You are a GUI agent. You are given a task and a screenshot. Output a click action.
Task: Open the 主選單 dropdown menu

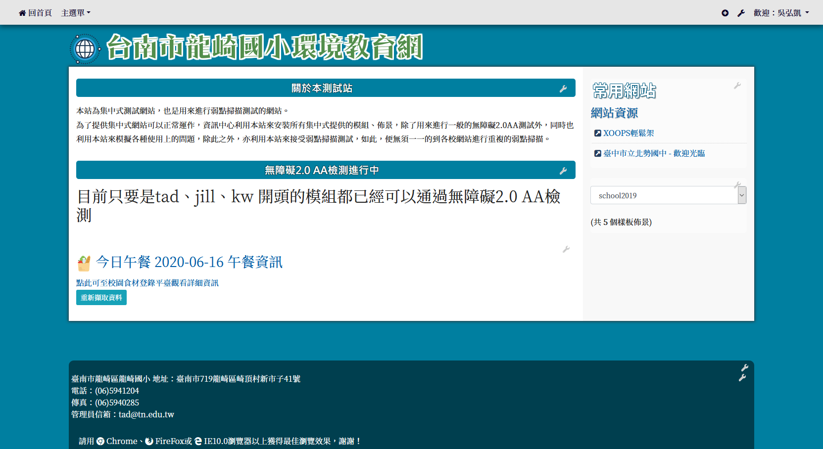coord(75,13)
